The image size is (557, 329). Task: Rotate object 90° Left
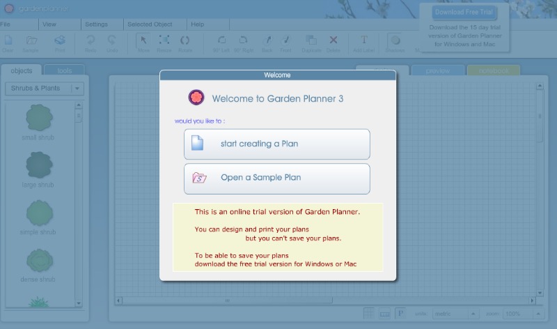(221, 40)
